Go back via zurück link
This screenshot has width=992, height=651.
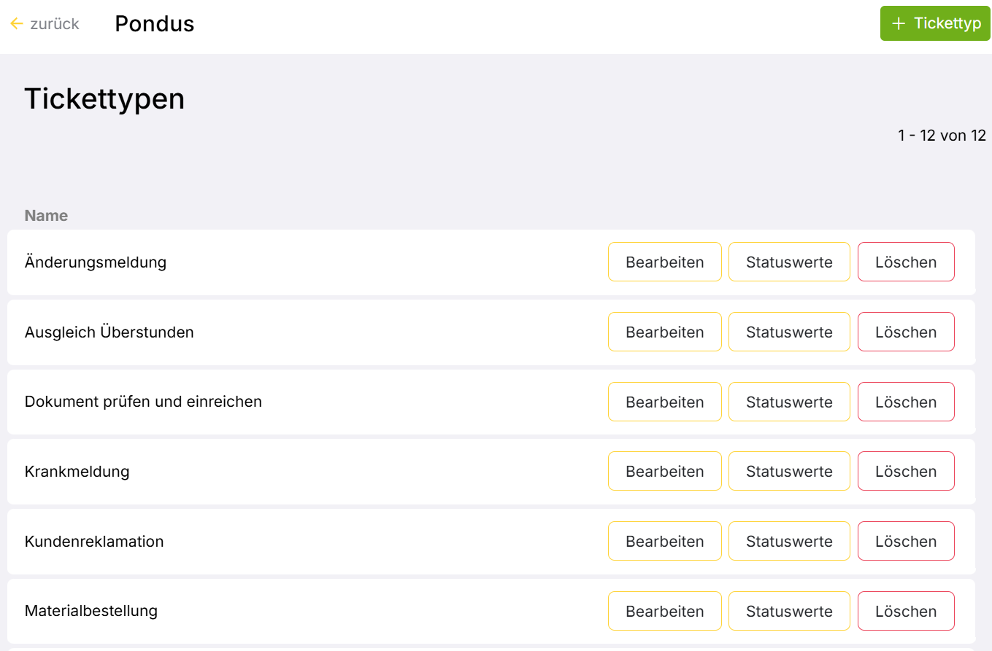[54, 24]
